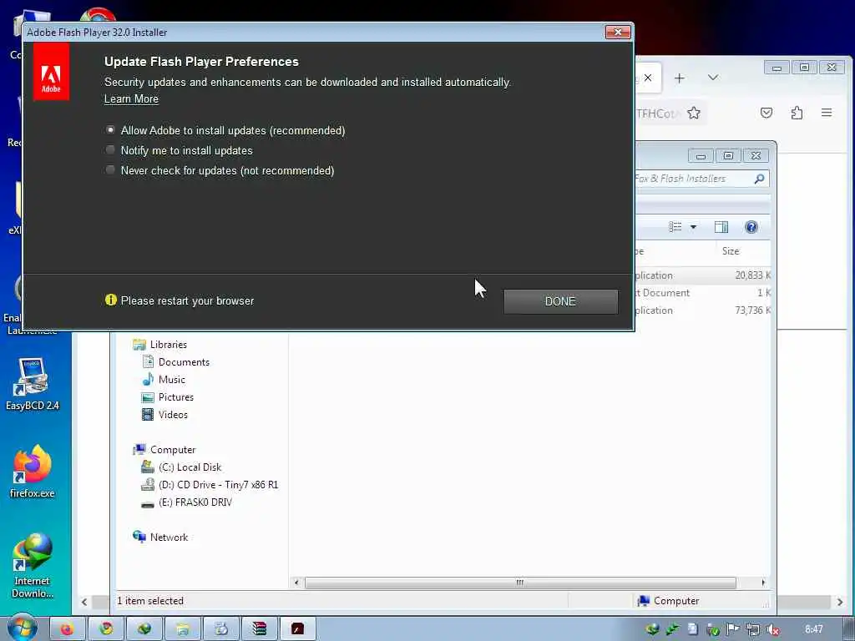The image size is (855, 641).
Task: Click Flash installer taskbar icon
Action: coord(297,628)
